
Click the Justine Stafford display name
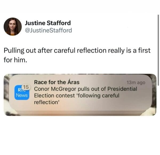[x=48, y=23]
